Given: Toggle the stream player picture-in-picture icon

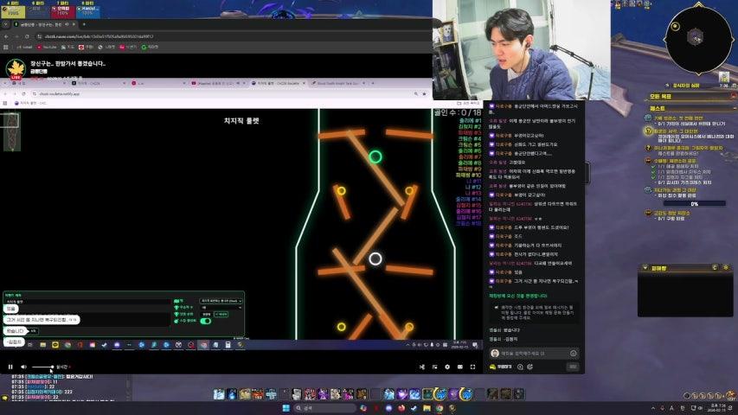Looking at the screenshot, I should [434, 367].
